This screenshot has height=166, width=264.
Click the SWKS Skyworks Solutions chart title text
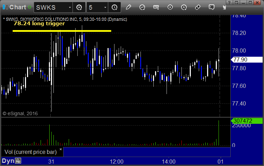click(65, 19)
